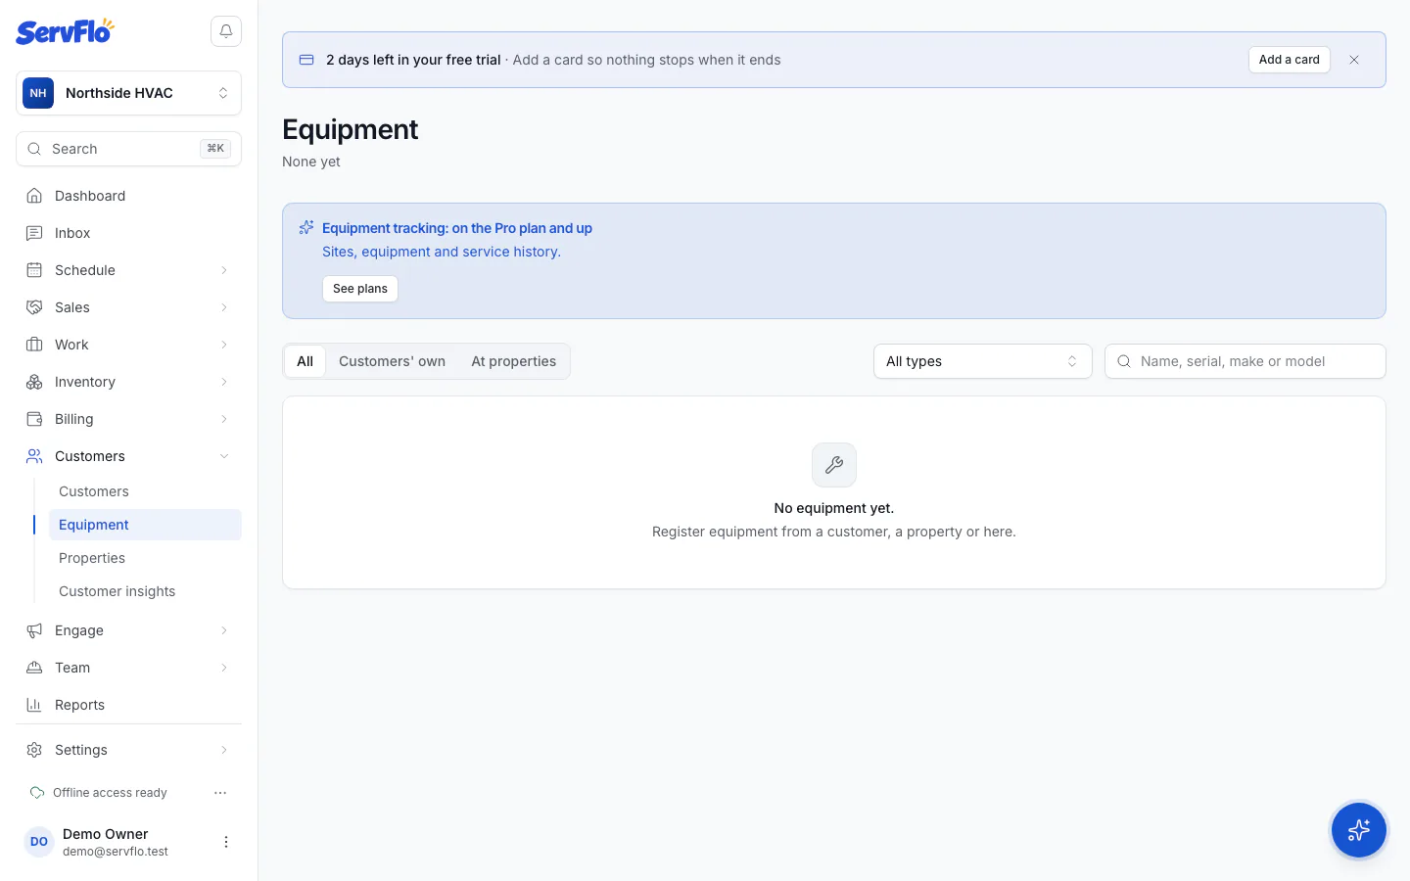This screenshot has width=1410, height=881.
Task: Click the sparkle icon in Pro plan banner
Action: coord(306,227)
